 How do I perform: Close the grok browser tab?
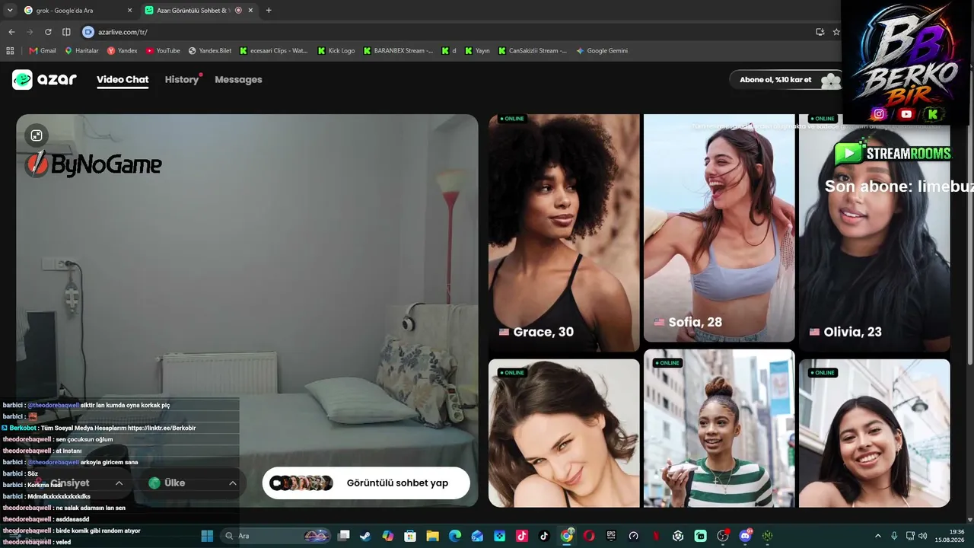pos(129,11)
